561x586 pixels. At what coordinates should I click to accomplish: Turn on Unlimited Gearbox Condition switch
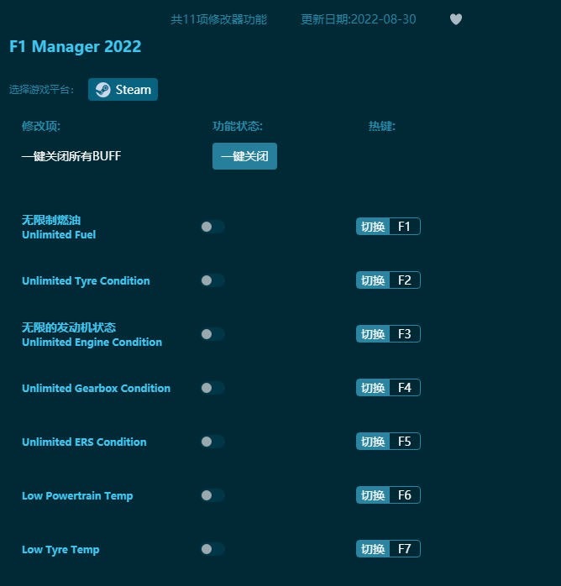212,388
